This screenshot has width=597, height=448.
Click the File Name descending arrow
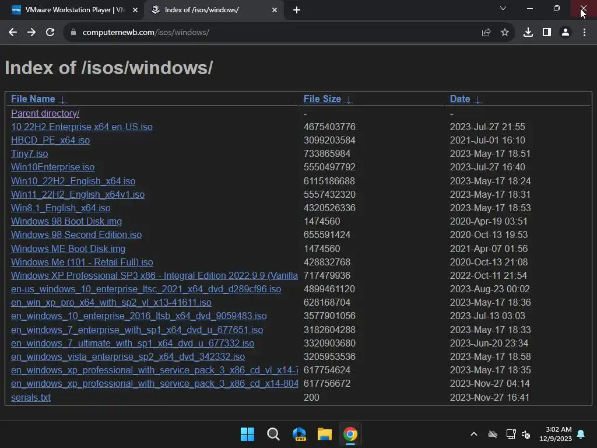(x=63, y=100)
